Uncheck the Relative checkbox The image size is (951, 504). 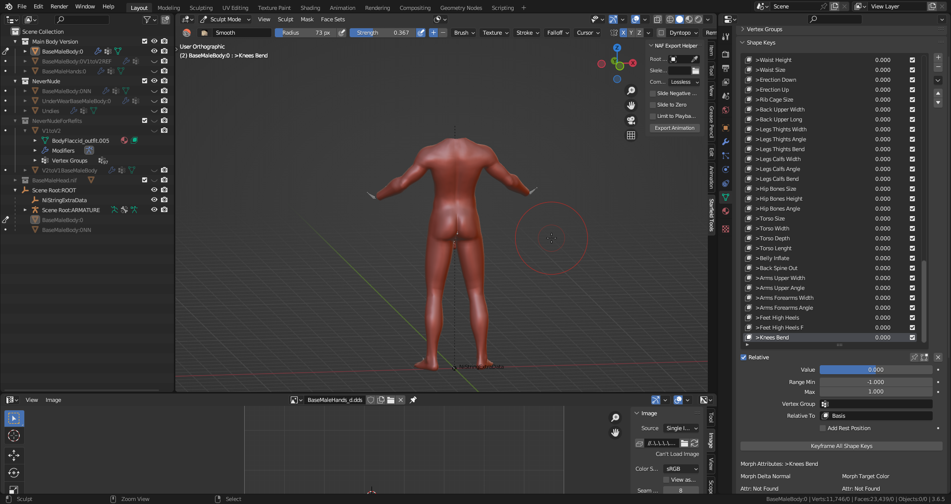tap(743, 357)
